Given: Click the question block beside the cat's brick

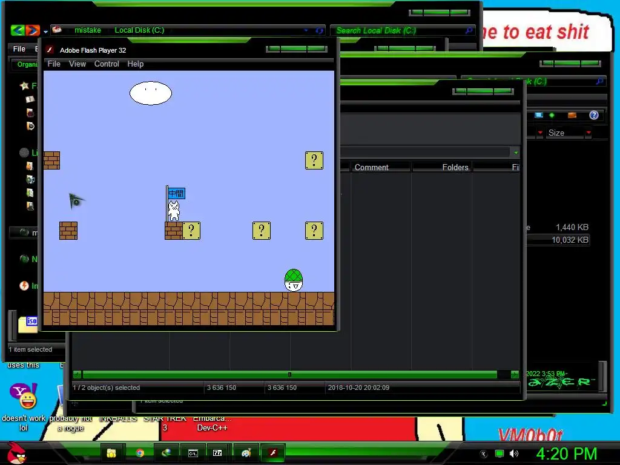Looking at the screenshot, I should (x=191, y=231).
